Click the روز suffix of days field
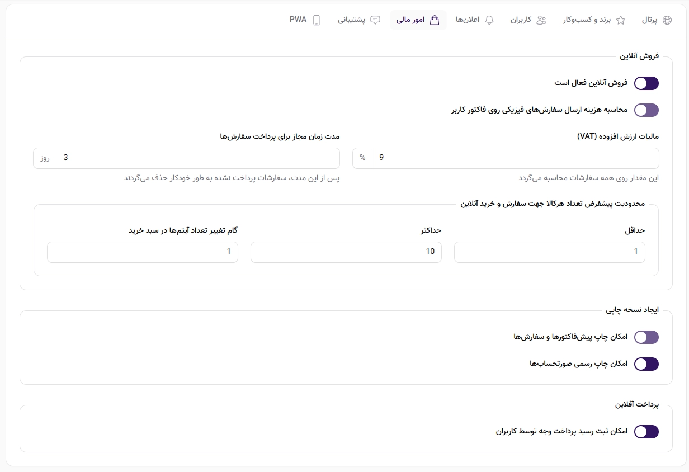 (45, 158)
